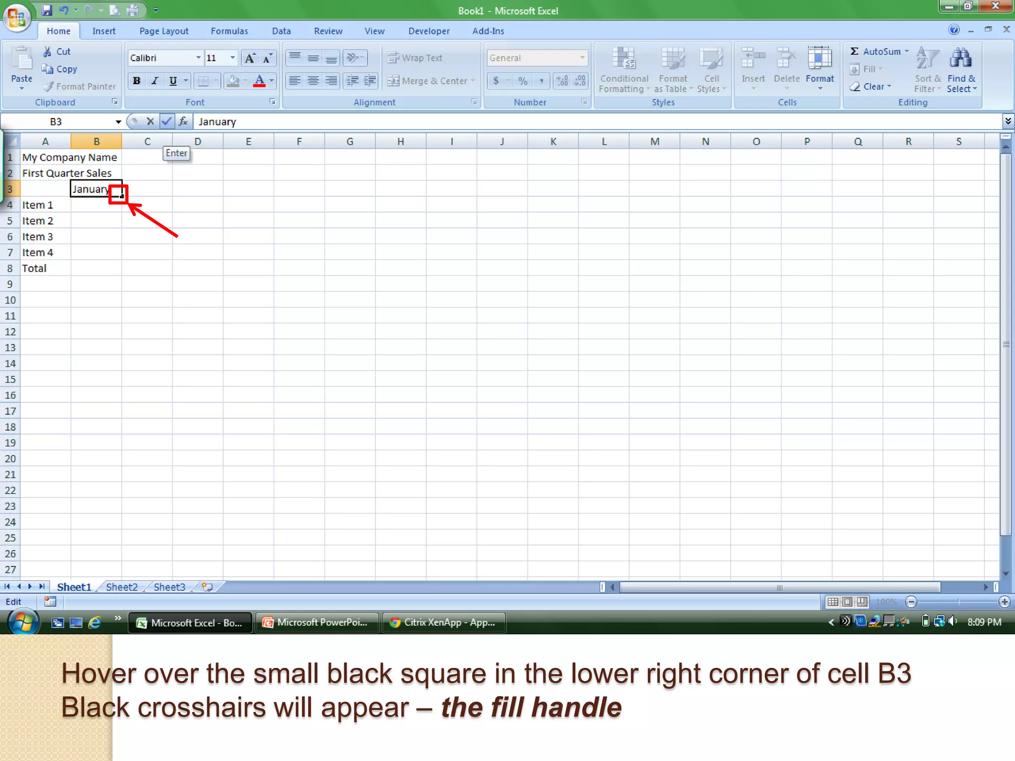Open the Insert ribbon tab
Image resolution: width=1015 pixels, height=761 pixels.
[x=104, y=31]
